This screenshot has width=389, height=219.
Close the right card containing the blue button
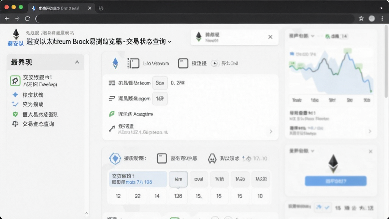pos(370,151)
